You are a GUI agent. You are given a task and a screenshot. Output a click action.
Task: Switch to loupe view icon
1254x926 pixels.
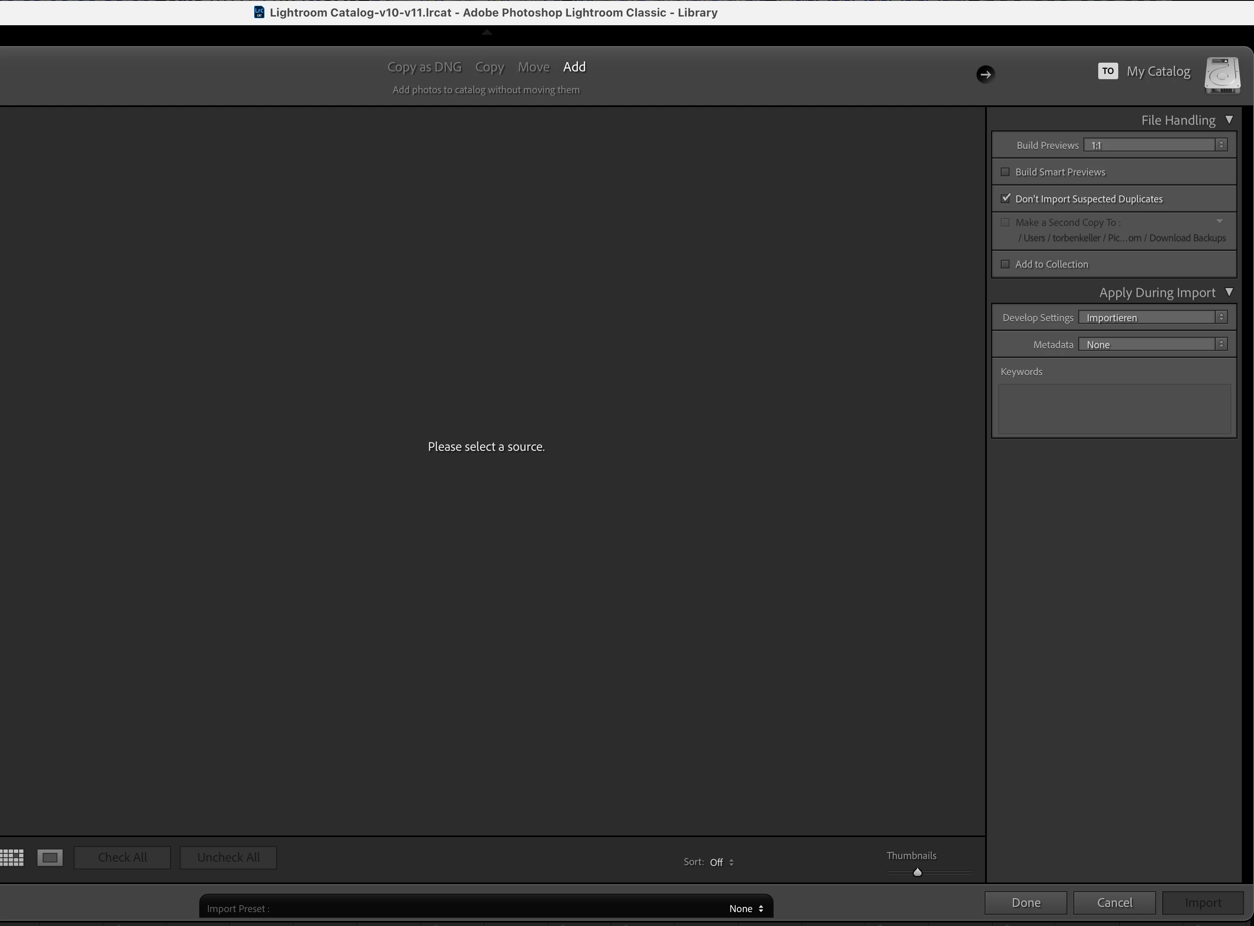50,857
